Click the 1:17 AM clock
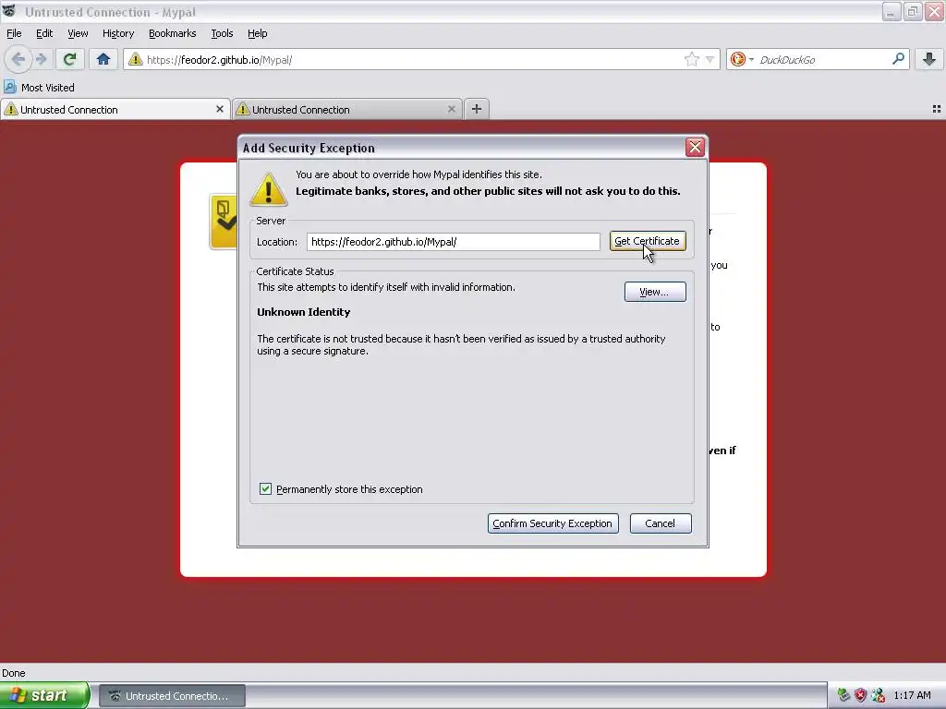The height and width of the screenshot is (709, 946). (912, 695)
